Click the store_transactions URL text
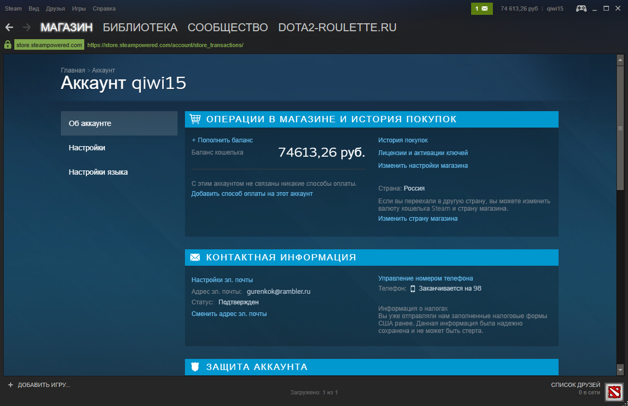628x406 pixels. (165, 45)
